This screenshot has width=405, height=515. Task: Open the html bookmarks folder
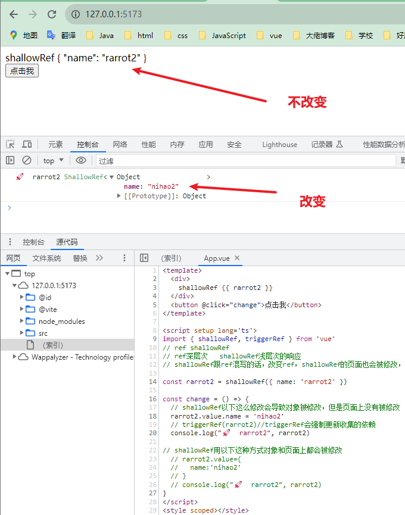point(139,36)
